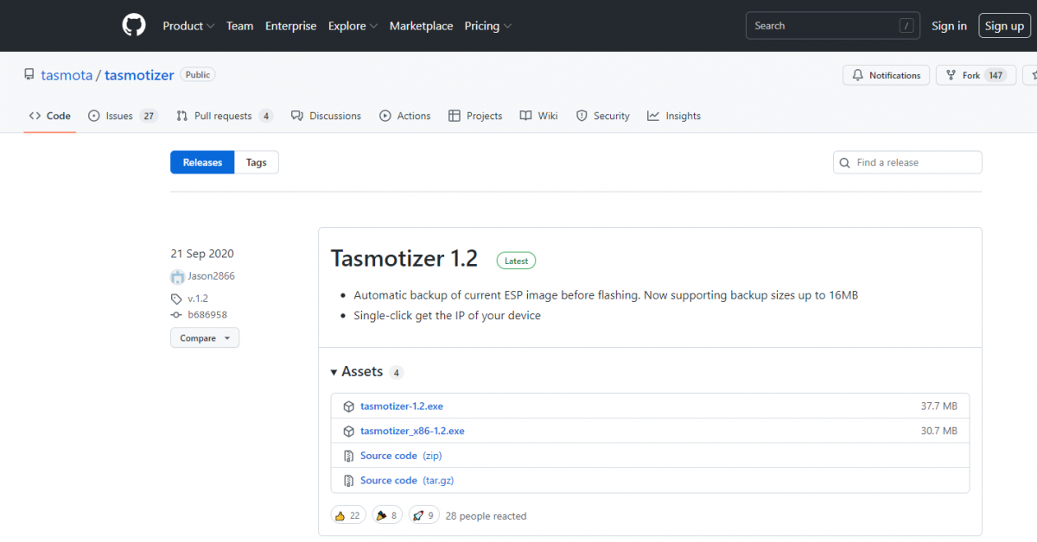Click the package icon for tasmotizer_x86-1.2.exe
Viewport: 1037px width, 542px height.
click(x=348, y=432)
